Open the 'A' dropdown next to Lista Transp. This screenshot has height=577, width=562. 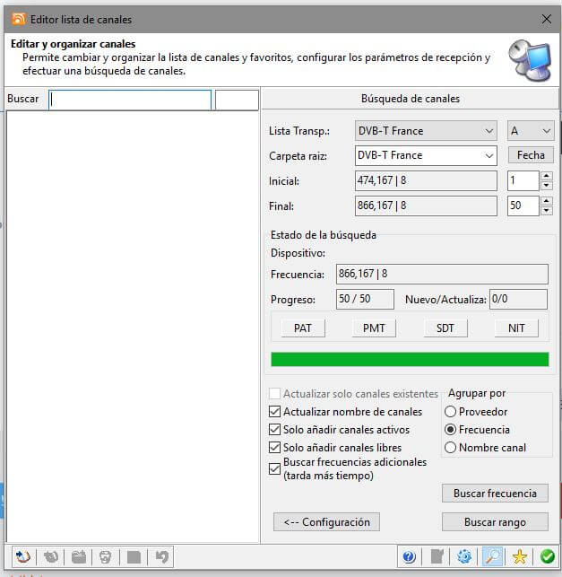pyautogui.click(x=531, y=131)
